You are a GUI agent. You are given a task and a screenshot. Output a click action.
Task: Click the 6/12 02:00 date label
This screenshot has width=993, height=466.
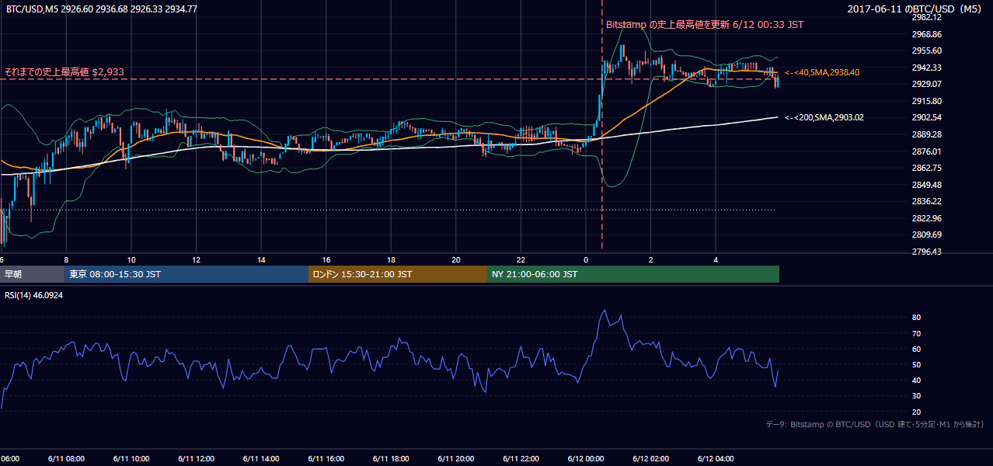coord(650,458)
